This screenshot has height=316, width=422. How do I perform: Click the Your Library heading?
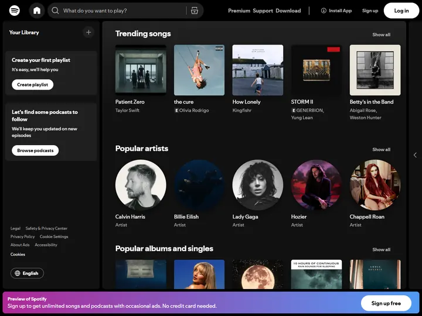(x=24, y=32)
